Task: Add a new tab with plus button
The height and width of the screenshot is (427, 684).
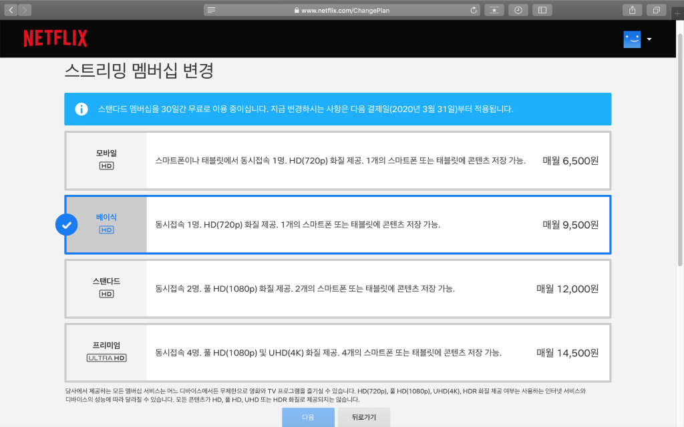Action: 677,13
